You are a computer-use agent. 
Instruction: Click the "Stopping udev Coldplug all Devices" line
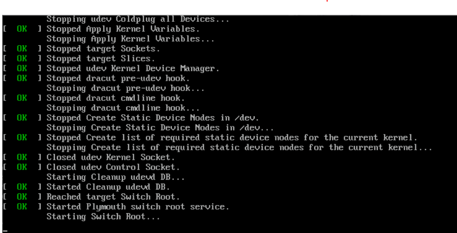coord(138,19)
